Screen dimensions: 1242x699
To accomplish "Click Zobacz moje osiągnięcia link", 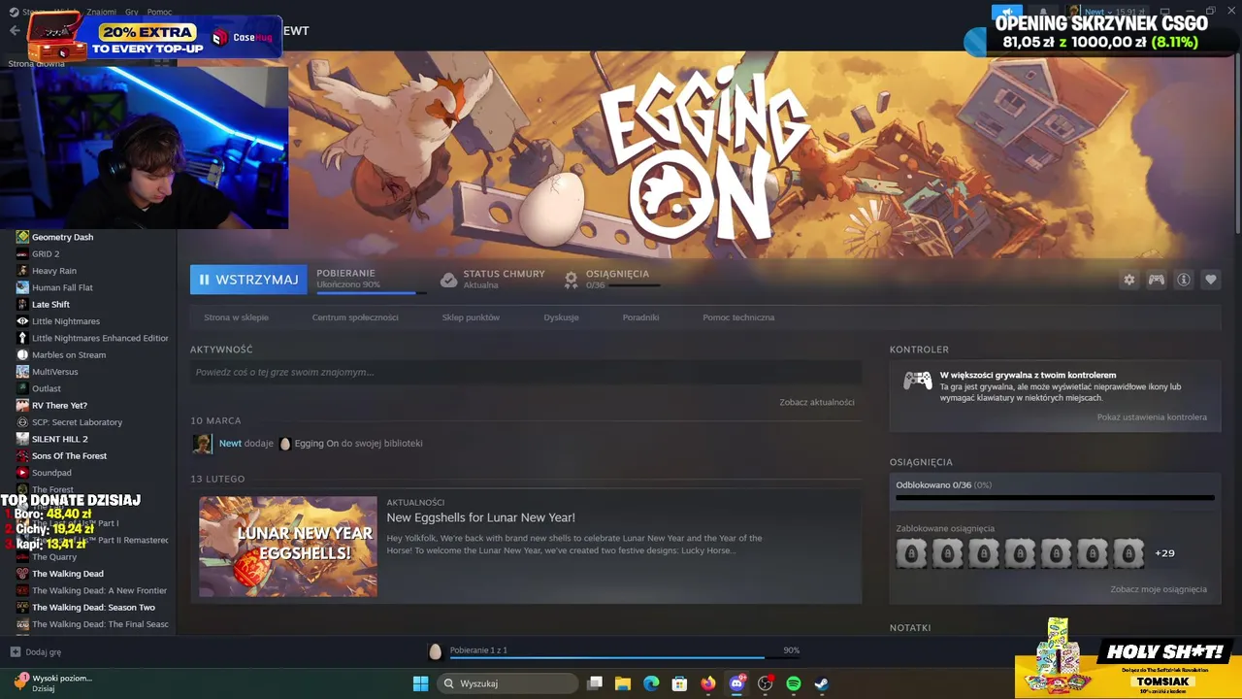I will click(x=1159, y=589).
